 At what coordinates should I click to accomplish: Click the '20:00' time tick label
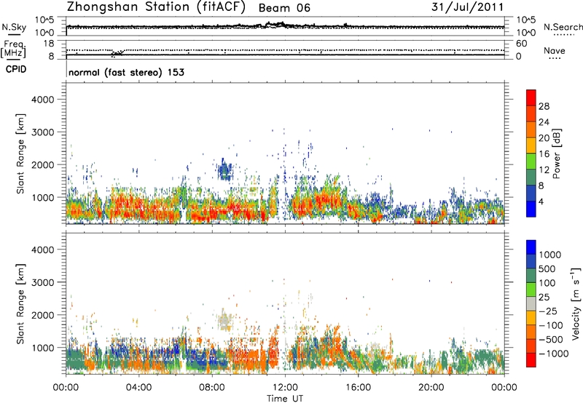coord(431,388)
